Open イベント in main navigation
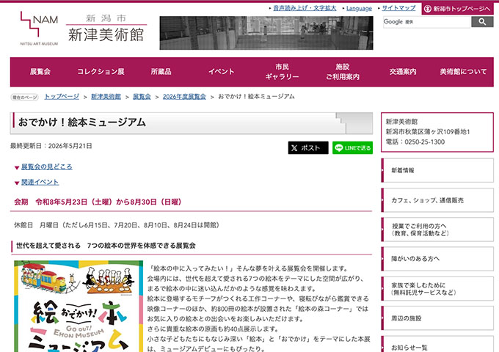 (x=222, y=72)
